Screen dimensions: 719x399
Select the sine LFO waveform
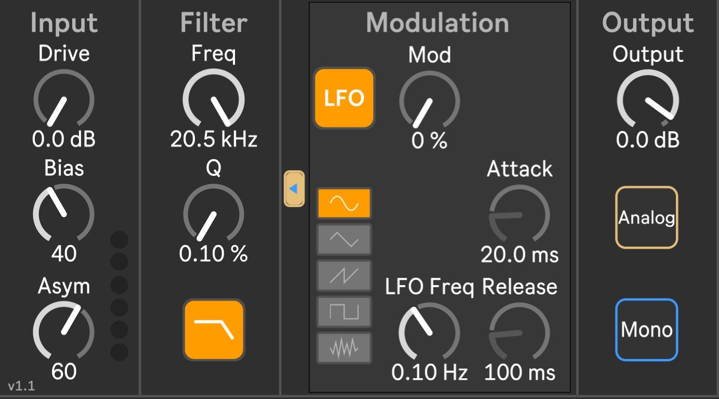coord(344,203)
